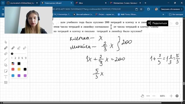Set pen thickness to 2
Viewport: 185px width, 104px height.
point(15,58)
